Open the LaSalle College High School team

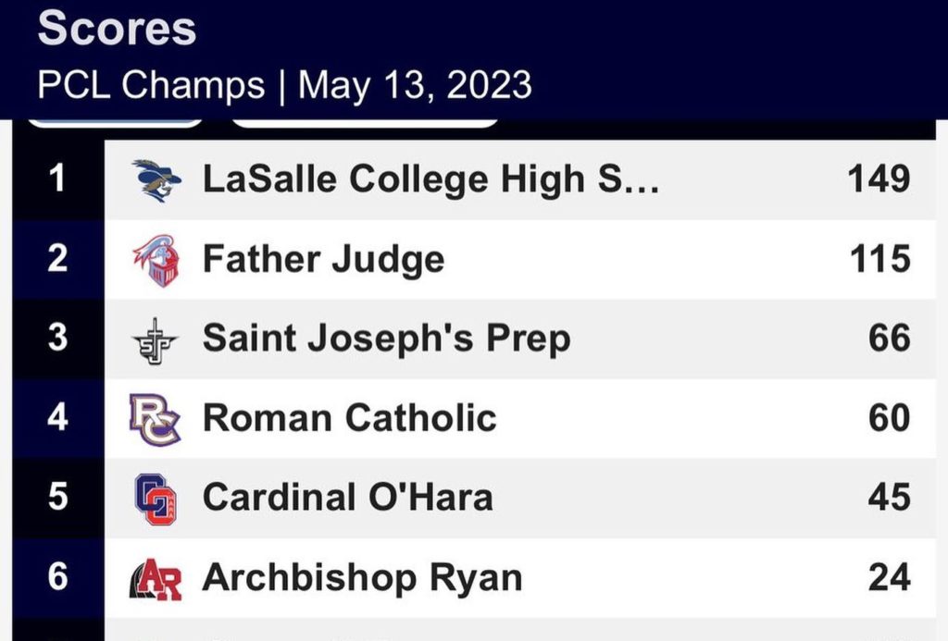430,179
